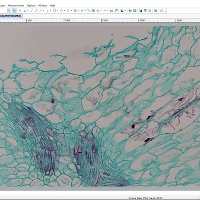
Task: Expand the angle tool dropdown arrow
Action: [27, 11]
